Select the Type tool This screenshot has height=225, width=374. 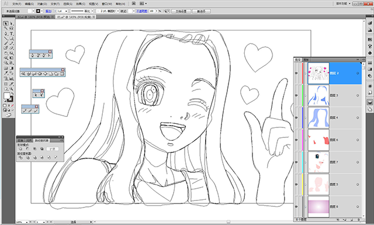[x=11, y=34]
